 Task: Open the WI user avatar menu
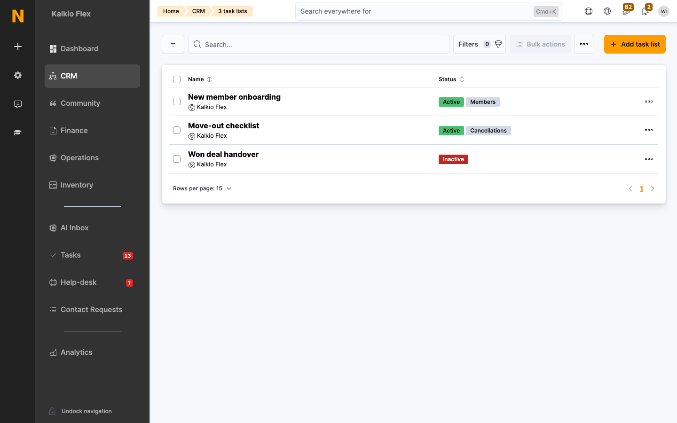click(664, 11)
